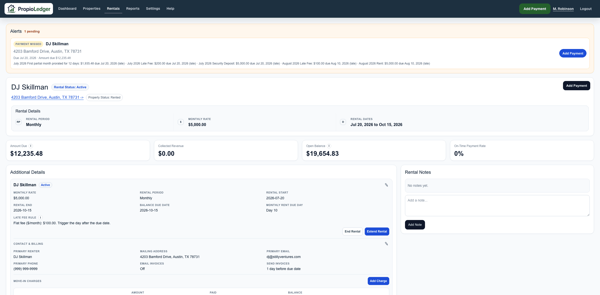Click the Add Note button

(x=415, y=225)
